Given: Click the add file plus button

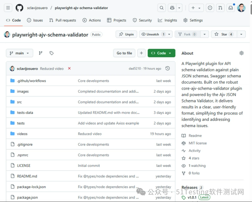Looking at the screenshot, I should (x=141, y=53).
